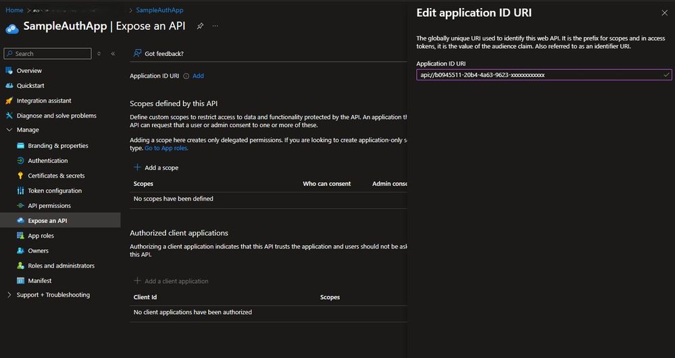Focus the sidebar Search box
675x358 pixels.
tap(47, 54)
